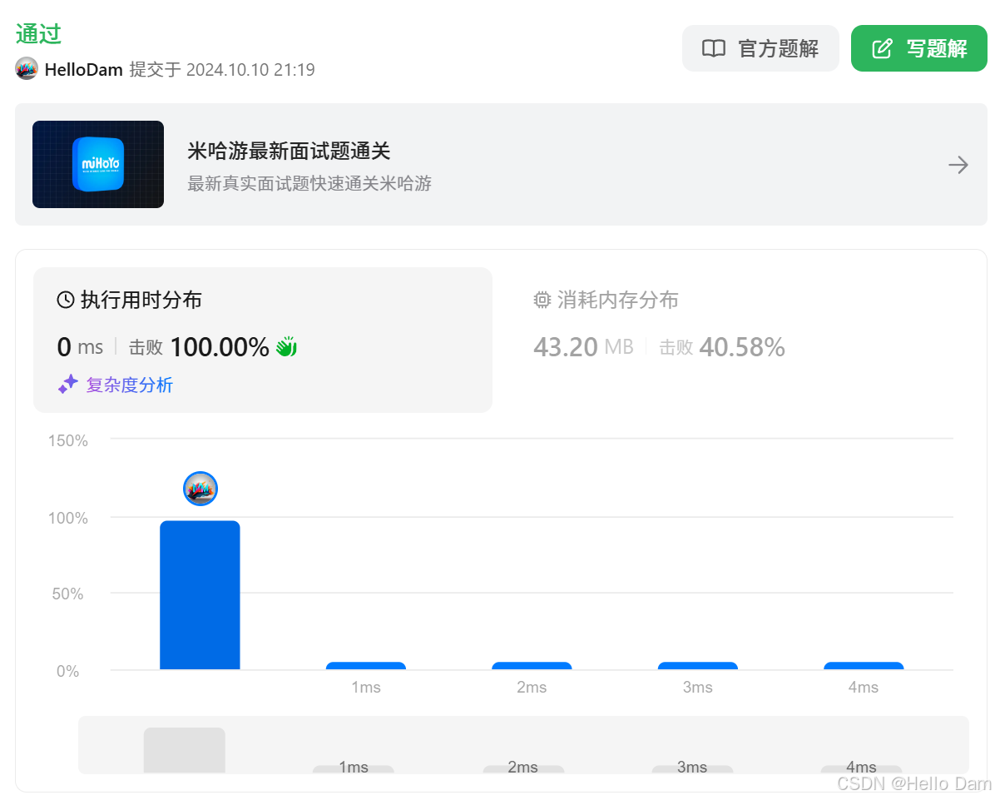Viewport: 995px width, 800px height.
Task: Open the 米哈游最新面试题通关 banner title
Action: click(x=289, y=152)
